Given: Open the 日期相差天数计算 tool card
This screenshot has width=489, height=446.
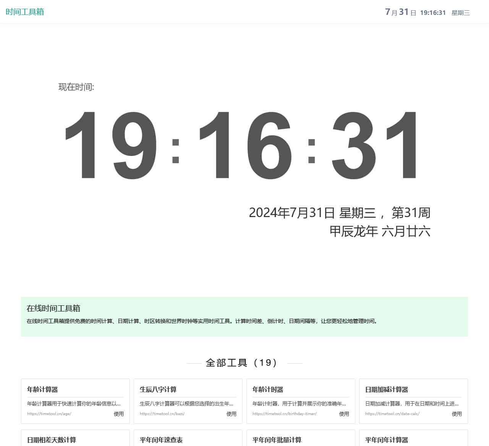Looking at the screenshot, I should (75, 438).
